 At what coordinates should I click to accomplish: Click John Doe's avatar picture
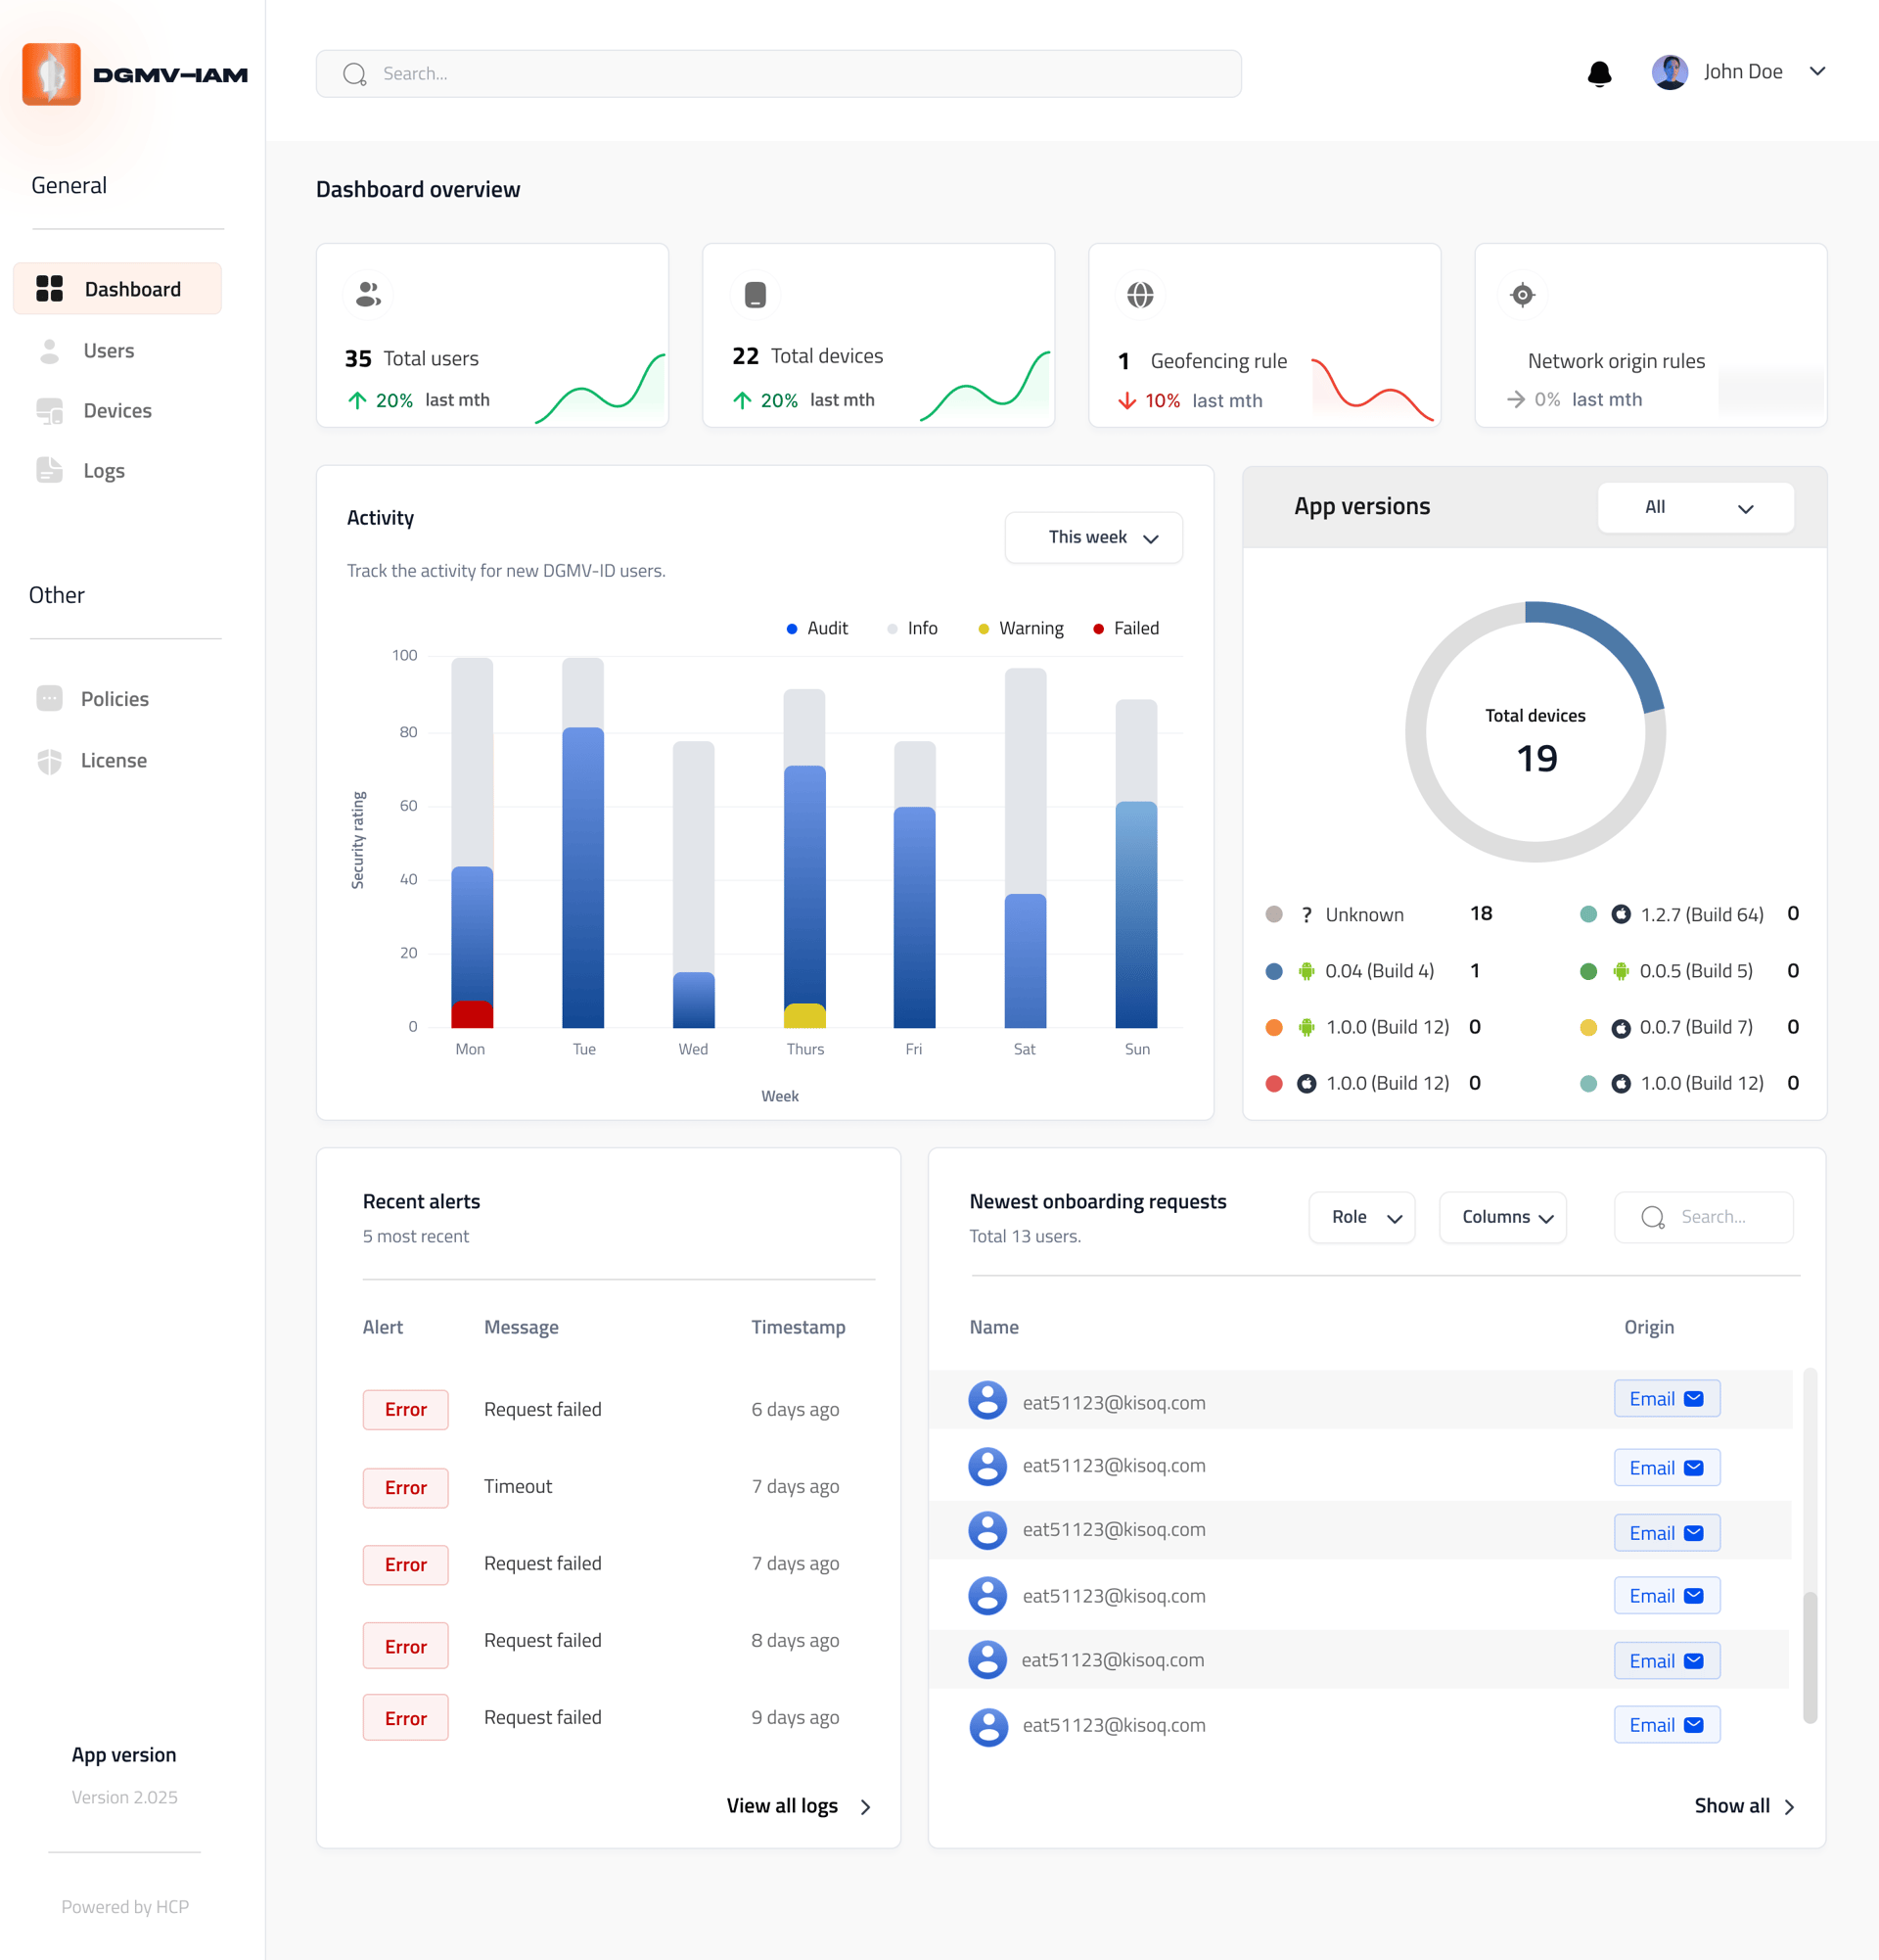(1670, 72)
